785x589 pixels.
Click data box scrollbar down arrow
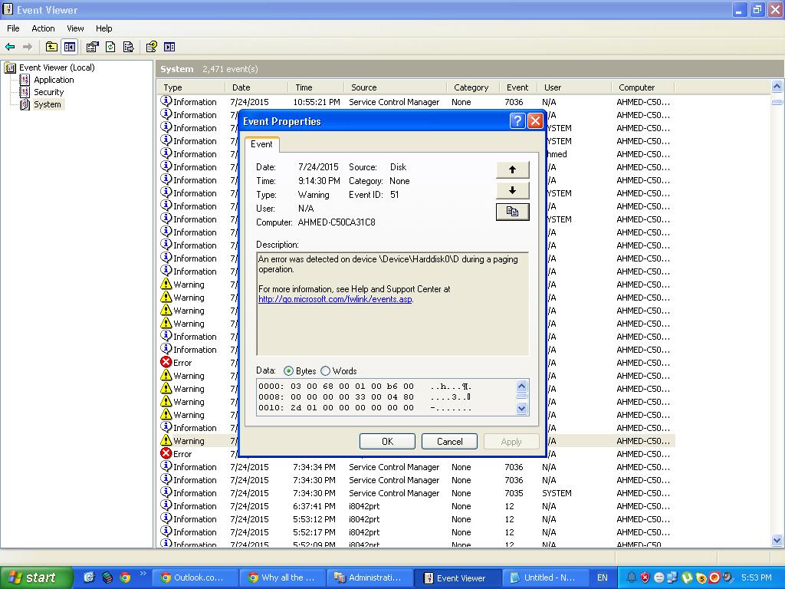point(521,409)
